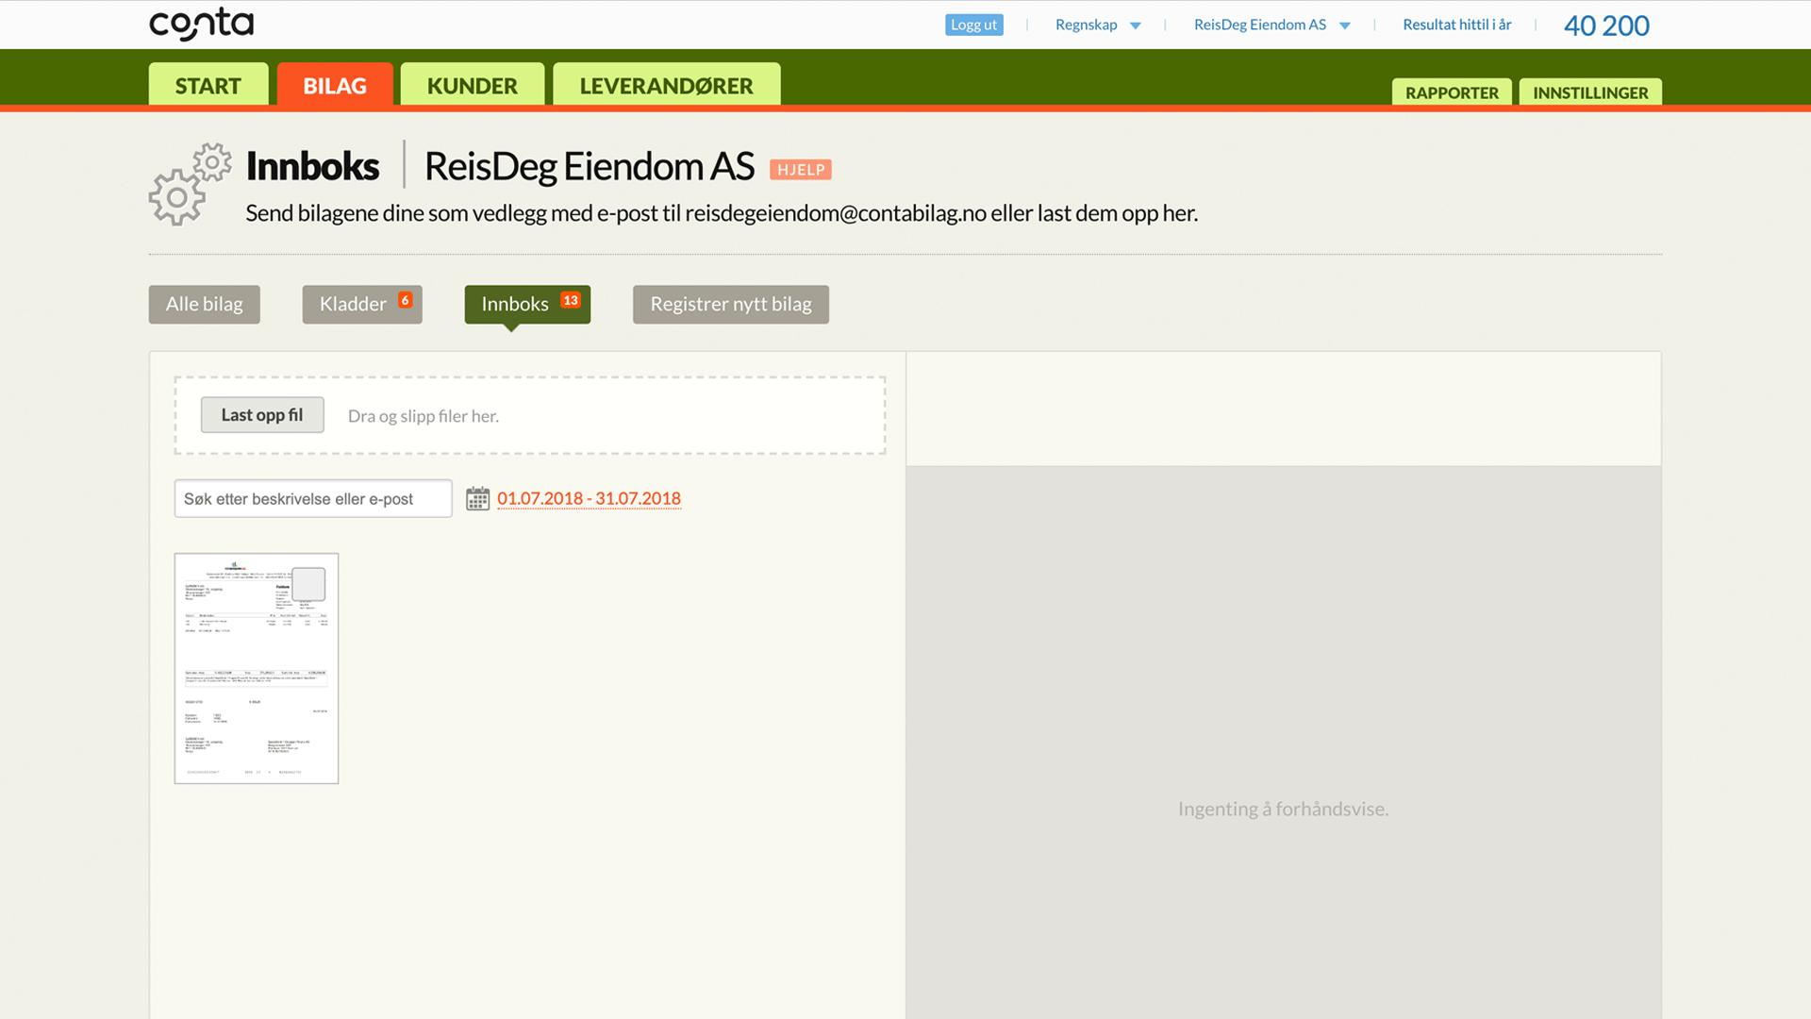1811x1019 pixels.
Task: Open the RAPPORTER tab
Action: [1452, 92]
